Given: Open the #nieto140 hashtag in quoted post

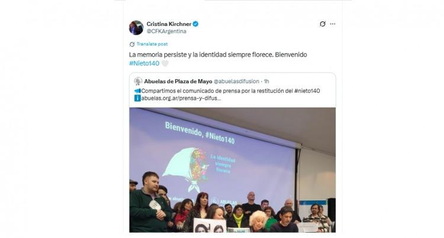Looking at the screenshot, I should pyautogui.click(x=307, y=91).
